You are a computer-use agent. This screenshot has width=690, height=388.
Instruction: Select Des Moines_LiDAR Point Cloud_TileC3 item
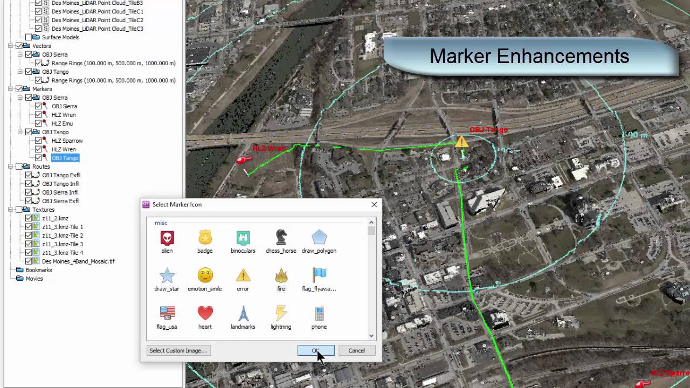pos(98,29)
